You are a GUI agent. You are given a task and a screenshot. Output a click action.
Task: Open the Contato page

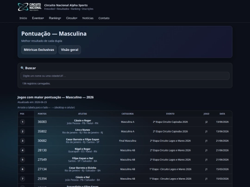click(104, 18)
